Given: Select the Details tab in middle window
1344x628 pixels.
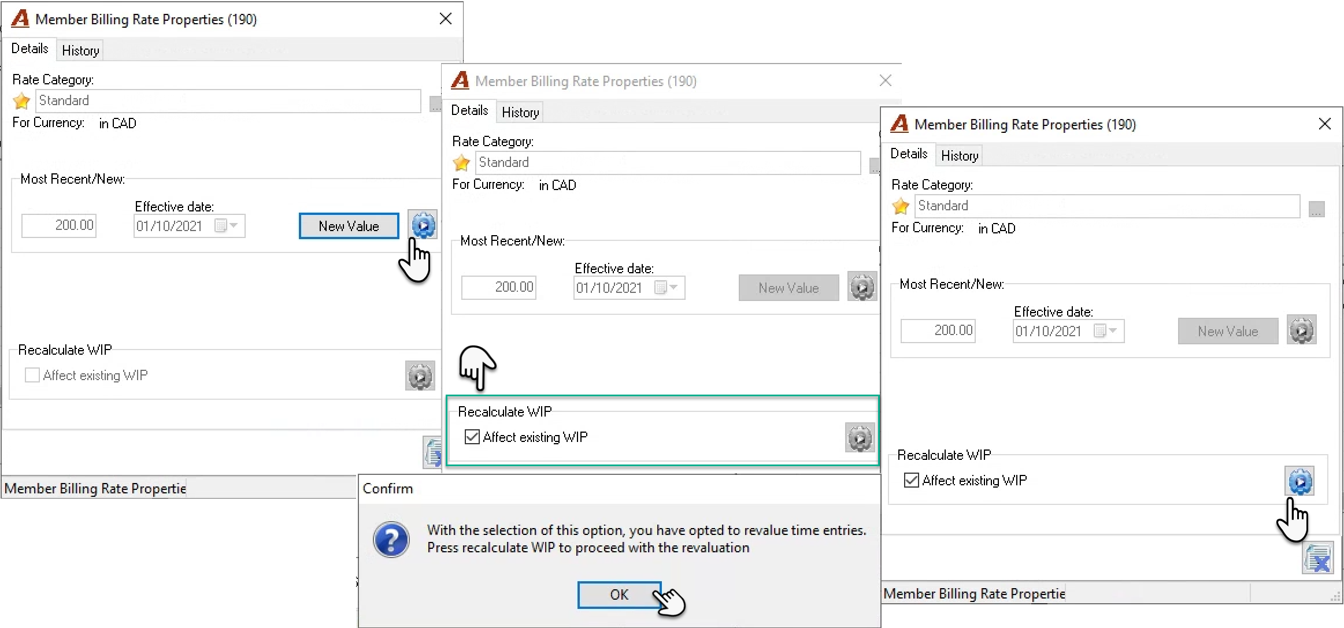Looking at the screenshot, I should [x=469, y=110].
